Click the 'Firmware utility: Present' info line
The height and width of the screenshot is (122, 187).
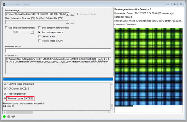tap(149, 21)
